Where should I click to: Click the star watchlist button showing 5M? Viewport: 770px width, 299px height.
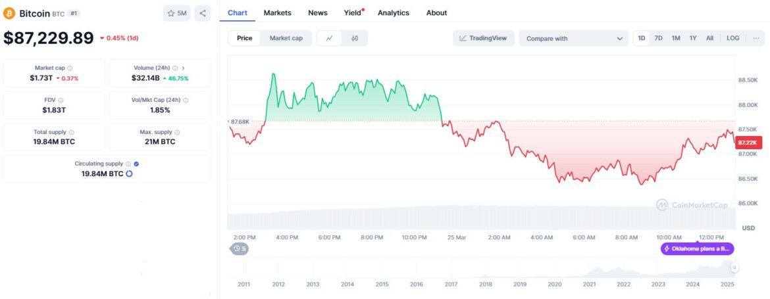click(x=176, y=13)
